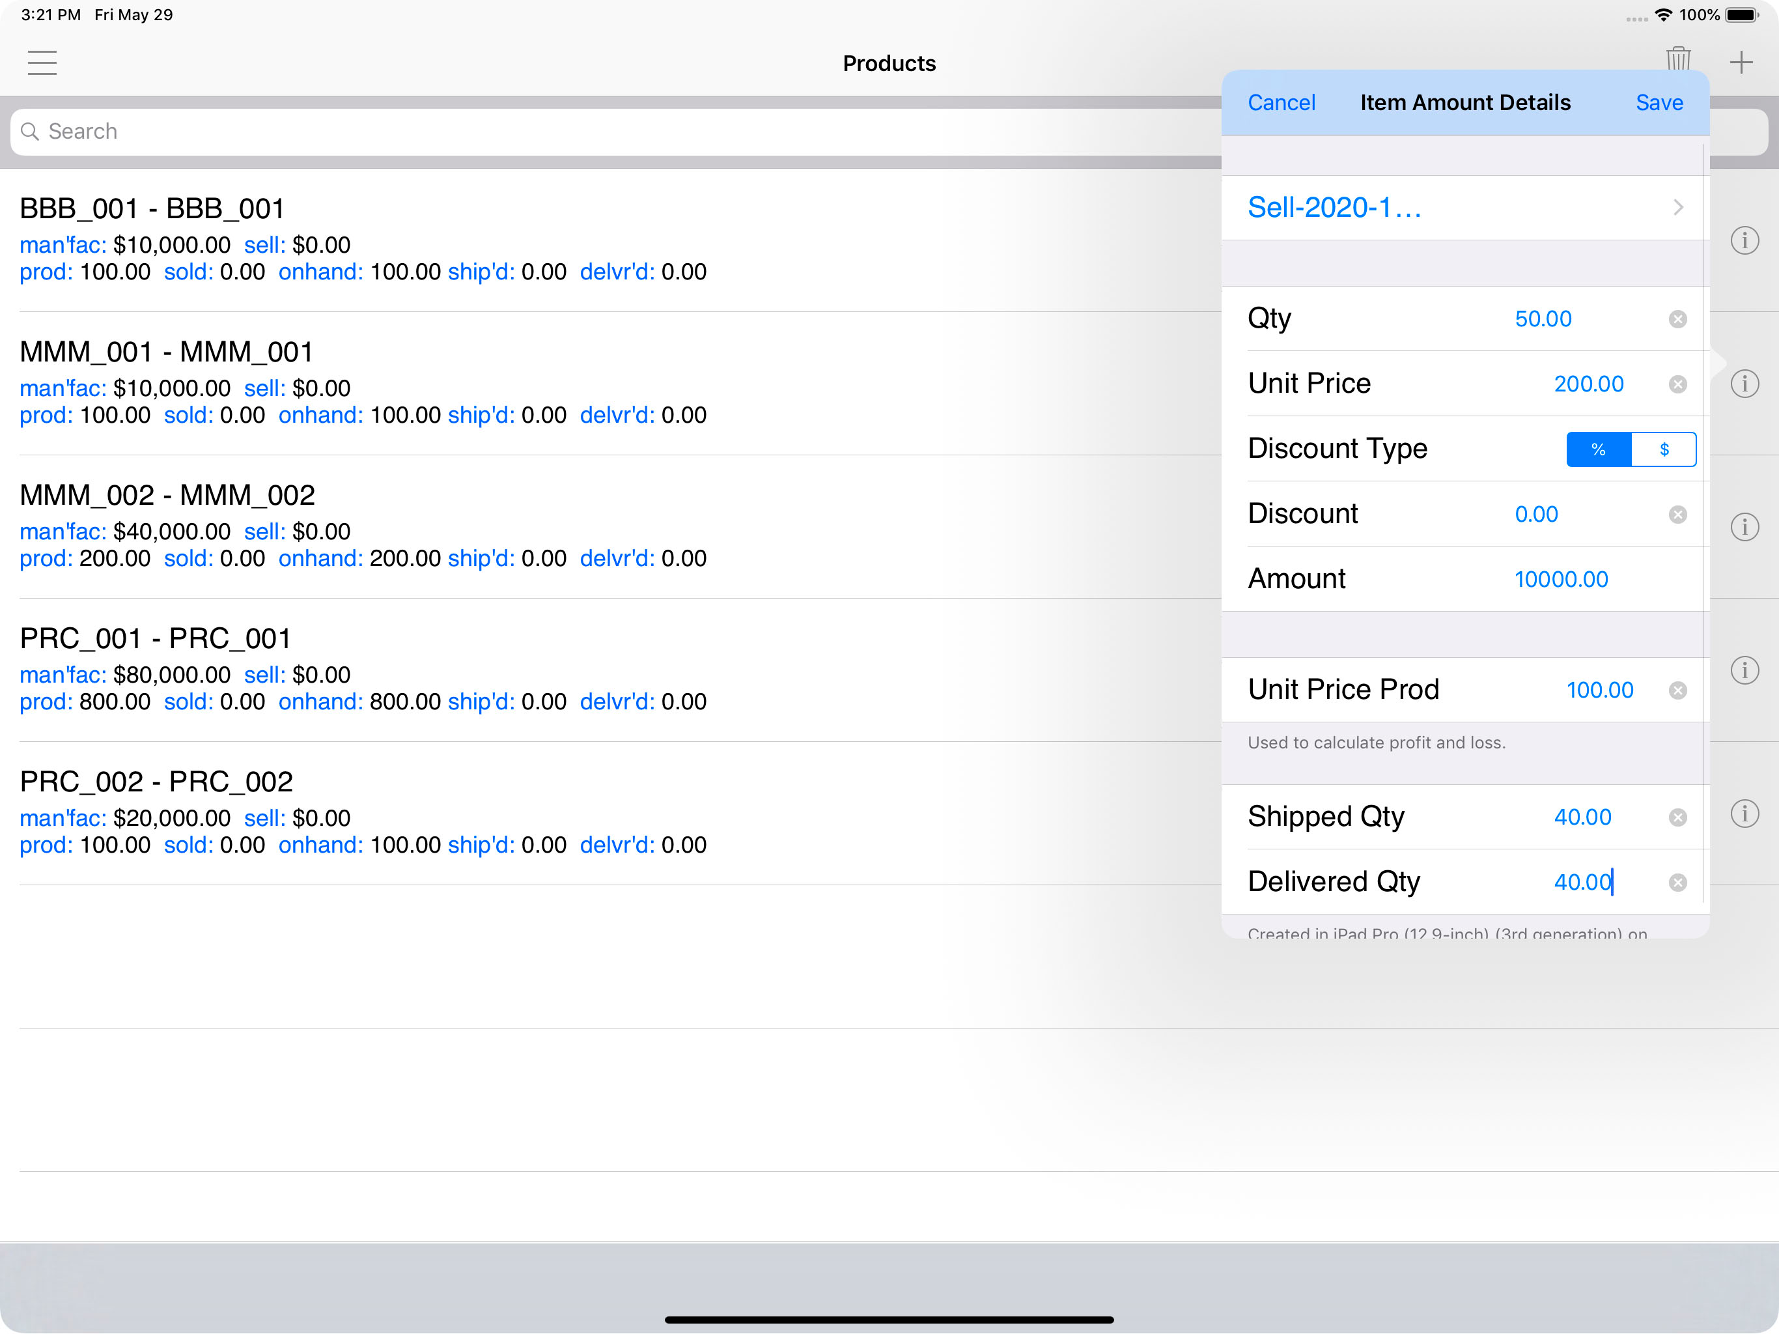Clear the Shipped Qty value
The width and height of the screenshot is (1779, 1334).
(x=1677, y=818)
